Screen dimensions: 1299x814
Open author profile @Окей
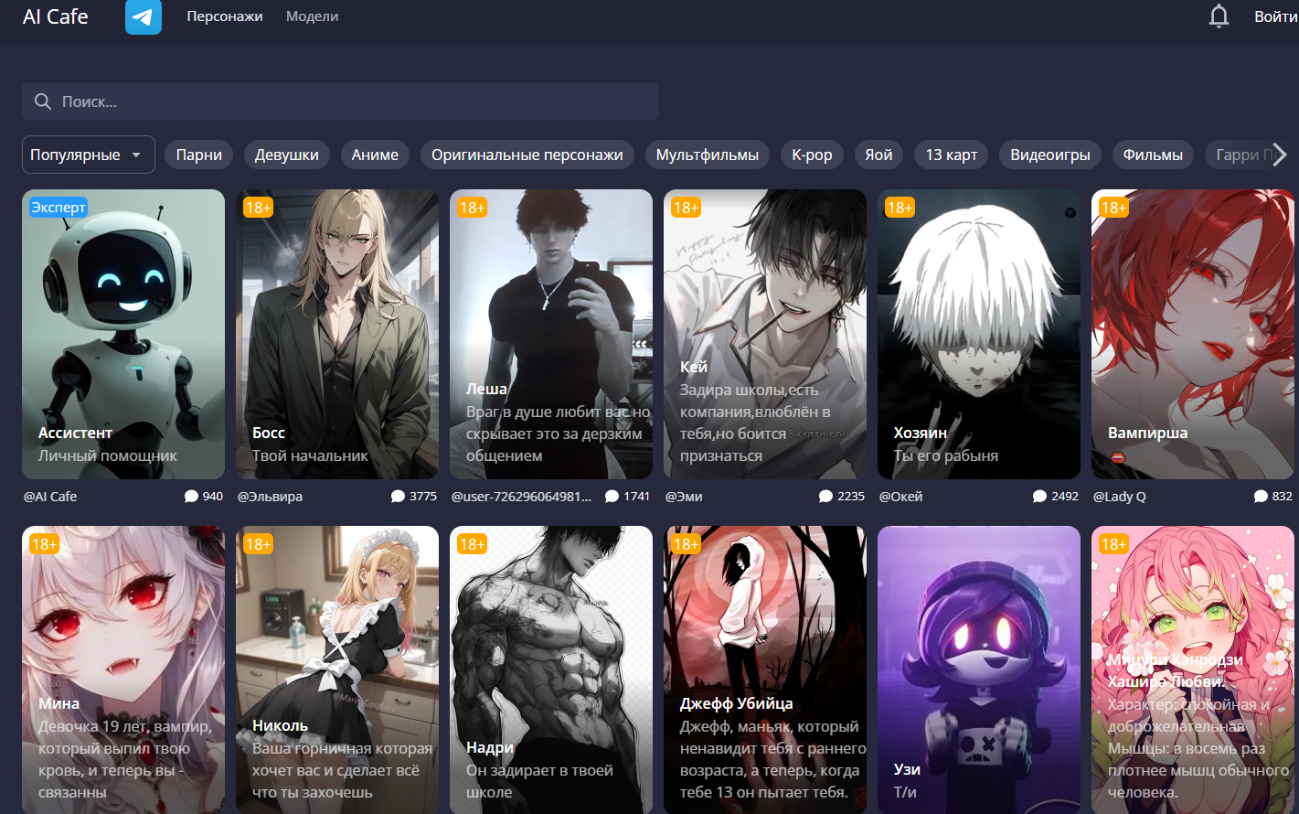coord(900,496)
